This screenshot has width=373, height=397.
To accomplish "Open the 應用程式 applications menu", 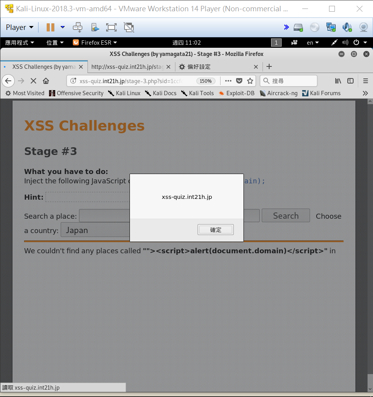I will click(x=19, y=43).
